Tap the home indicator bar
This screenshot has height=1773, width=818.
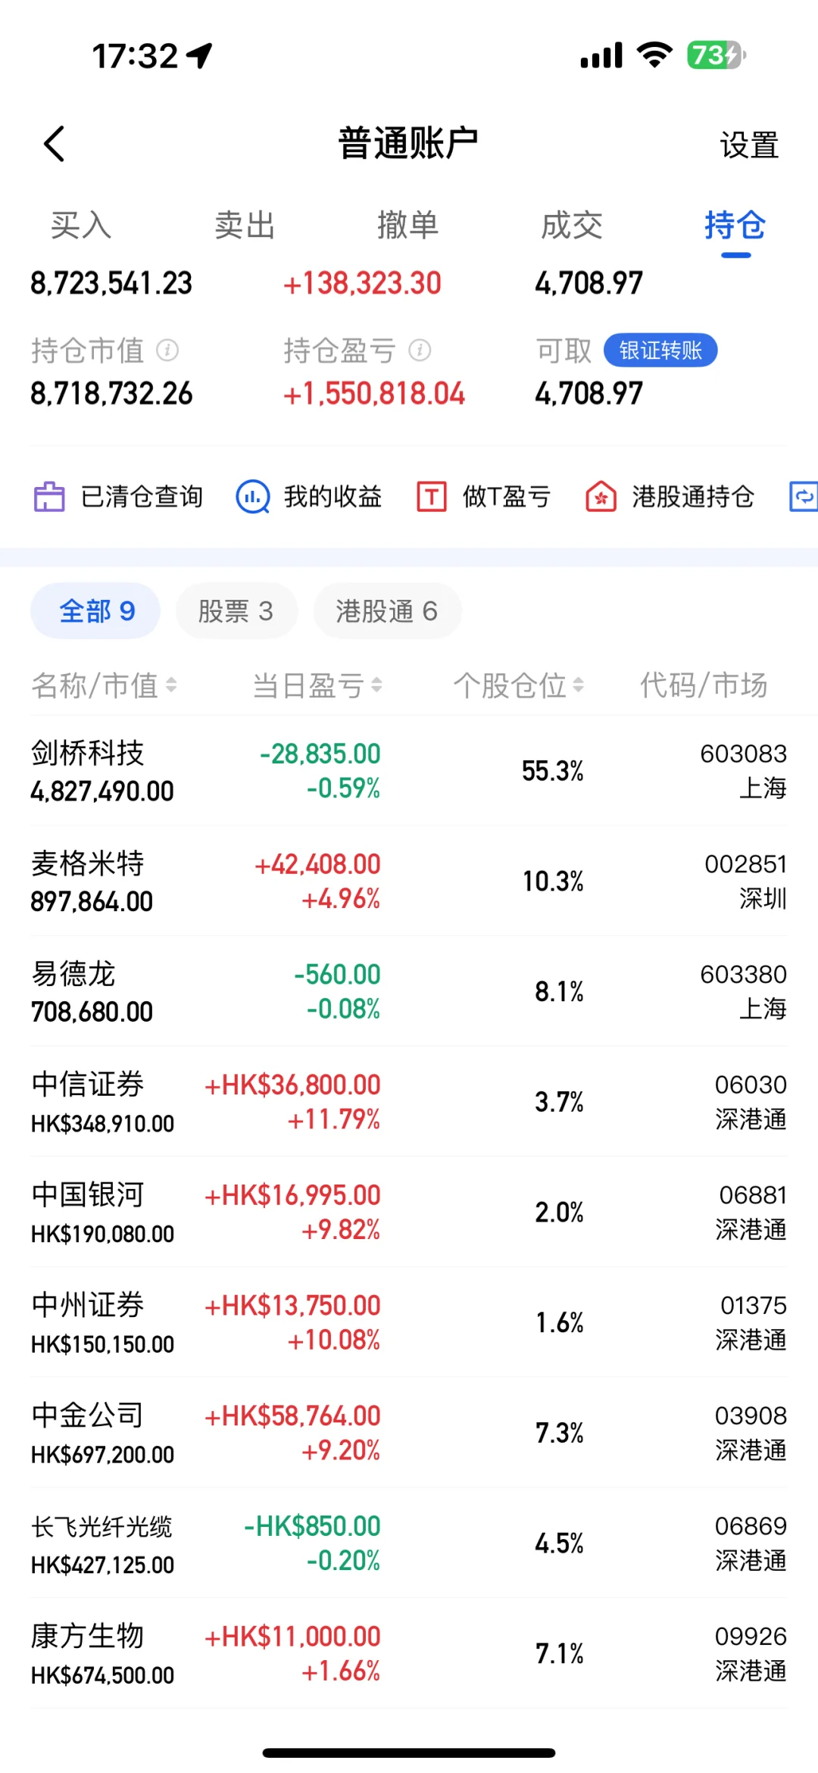click(409, 1753)
